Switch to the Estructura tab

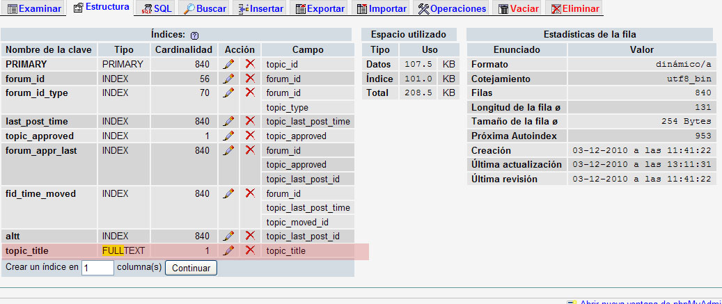pos(101,8)
